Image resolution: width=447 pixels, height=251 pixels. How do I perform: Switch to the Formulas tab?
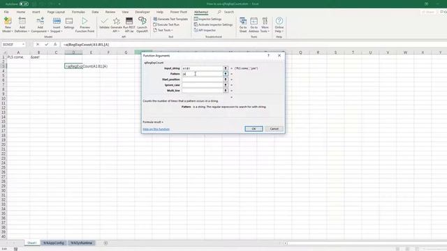pyautogui.click(x=78, y=12)
